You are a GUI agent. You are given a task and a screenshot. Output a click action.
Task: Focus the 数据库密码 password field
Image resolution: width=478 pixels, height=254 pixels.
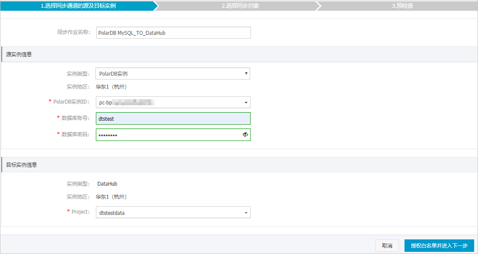click(x=173, y=135)
